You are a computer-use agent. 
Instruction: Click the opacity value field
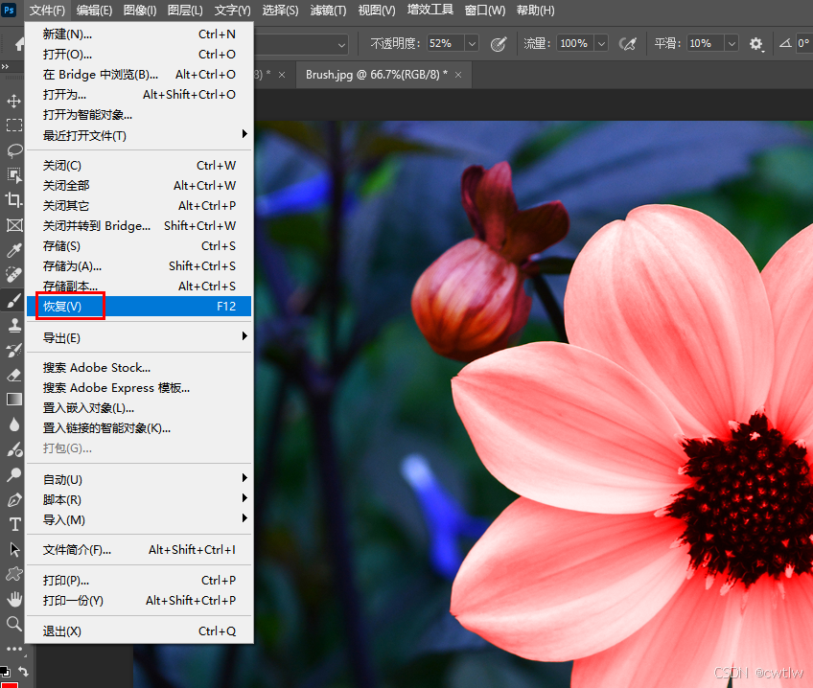pos(446,43)
